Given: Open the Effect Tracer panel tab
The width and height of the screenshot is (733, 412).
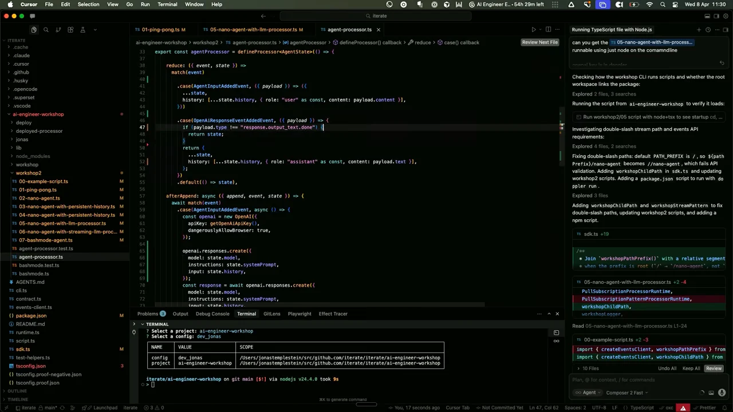Looking at the screenshot, I should click(333, 314).
